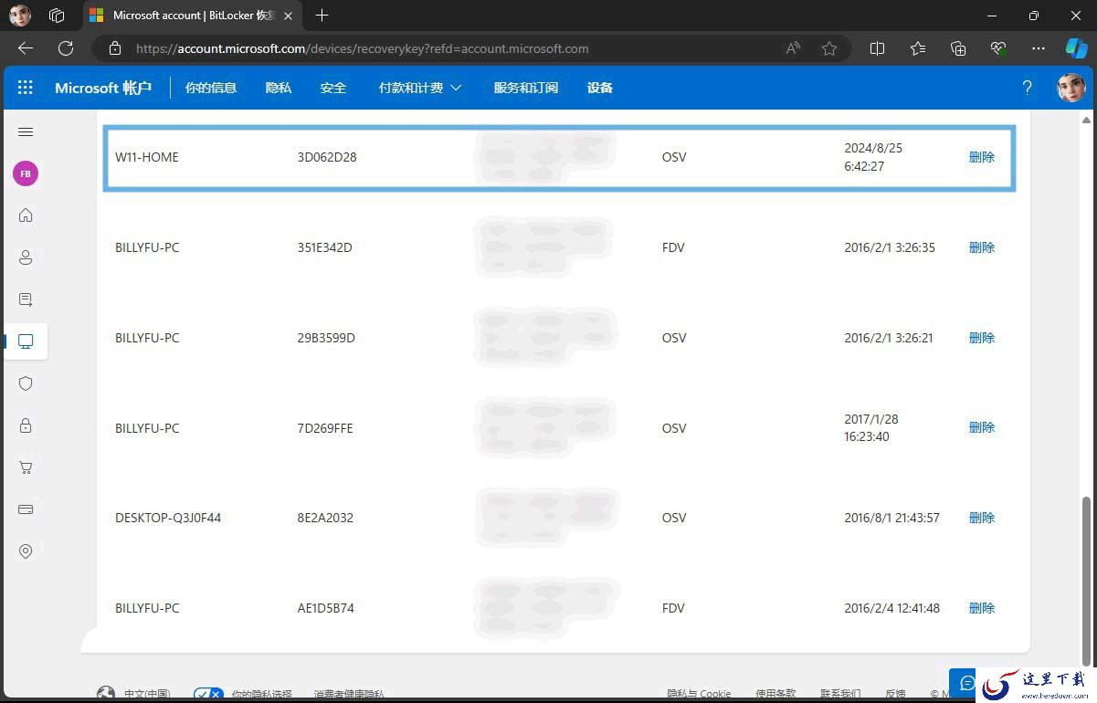Screen dimensions: 1097x703
Task: Toggle the privacy choices switch in the footer
Action: coord(209,695)
